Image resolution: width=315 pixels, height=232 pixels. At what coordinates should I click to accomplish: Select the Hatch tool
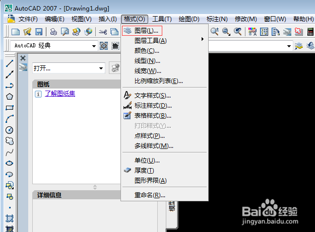pos(10,218)
